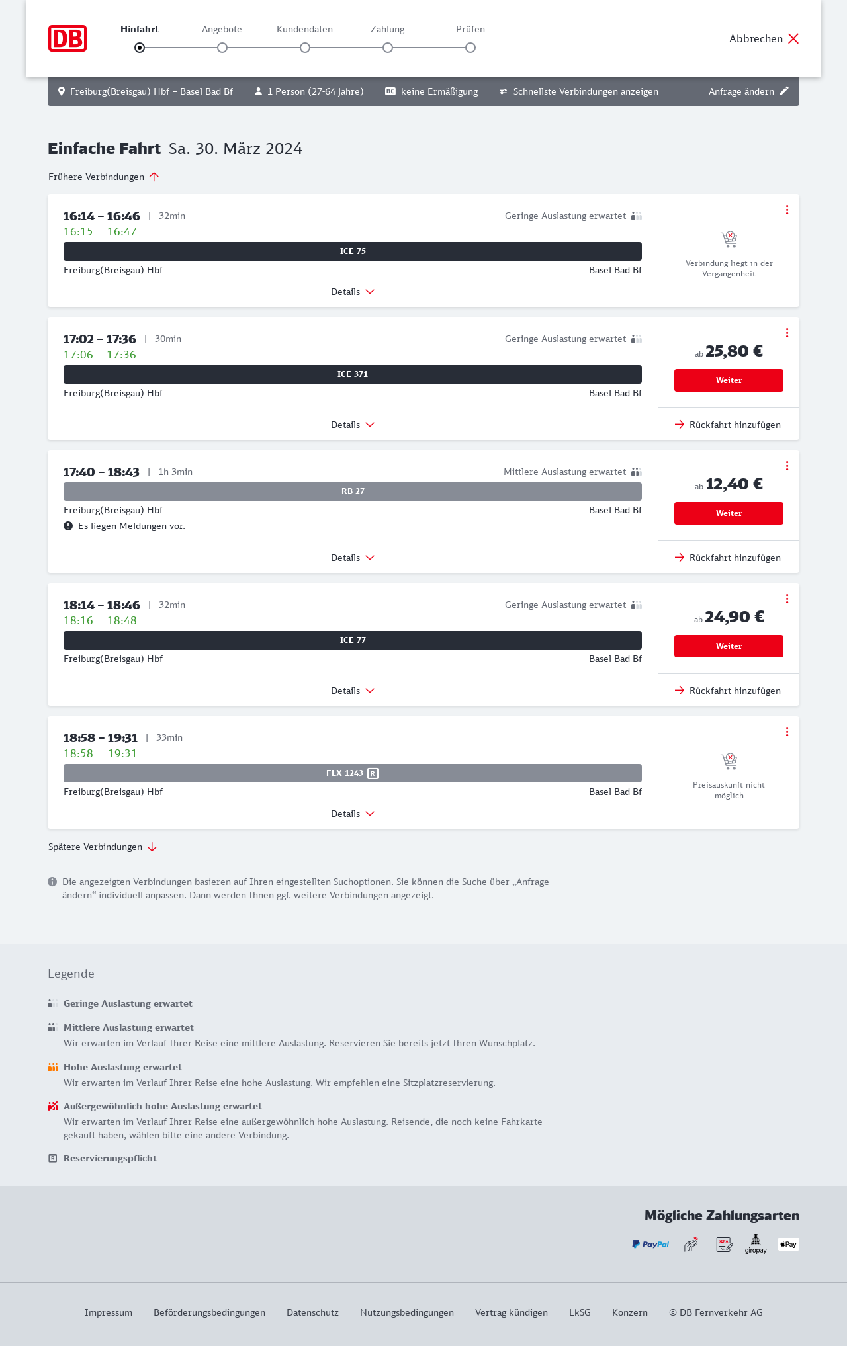Open three-dot menu for FLX 1243 connection
Viewport: 847px width, 1346px height.
787,732
